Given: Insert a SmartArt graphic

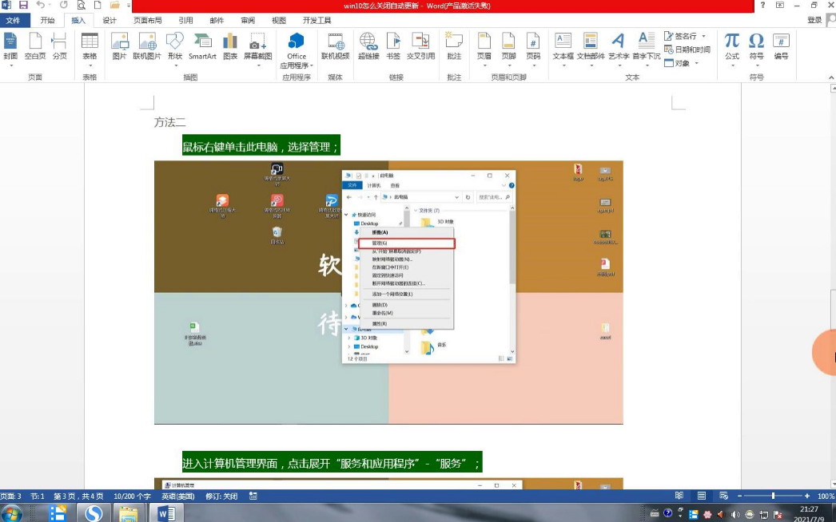Looking at the screenshot, I should [202, 46].
